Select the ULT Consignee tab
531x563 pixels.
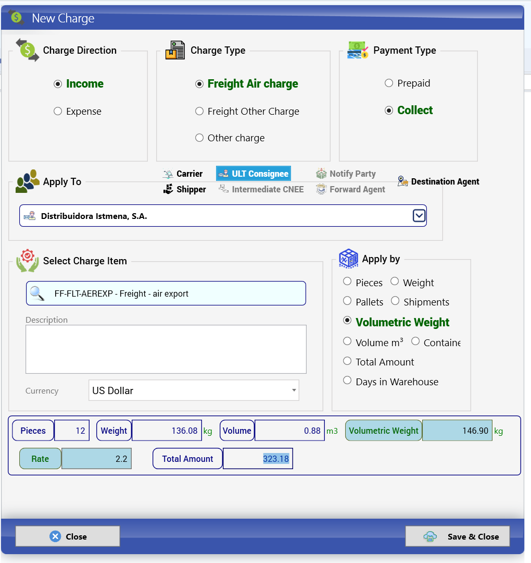254,174
